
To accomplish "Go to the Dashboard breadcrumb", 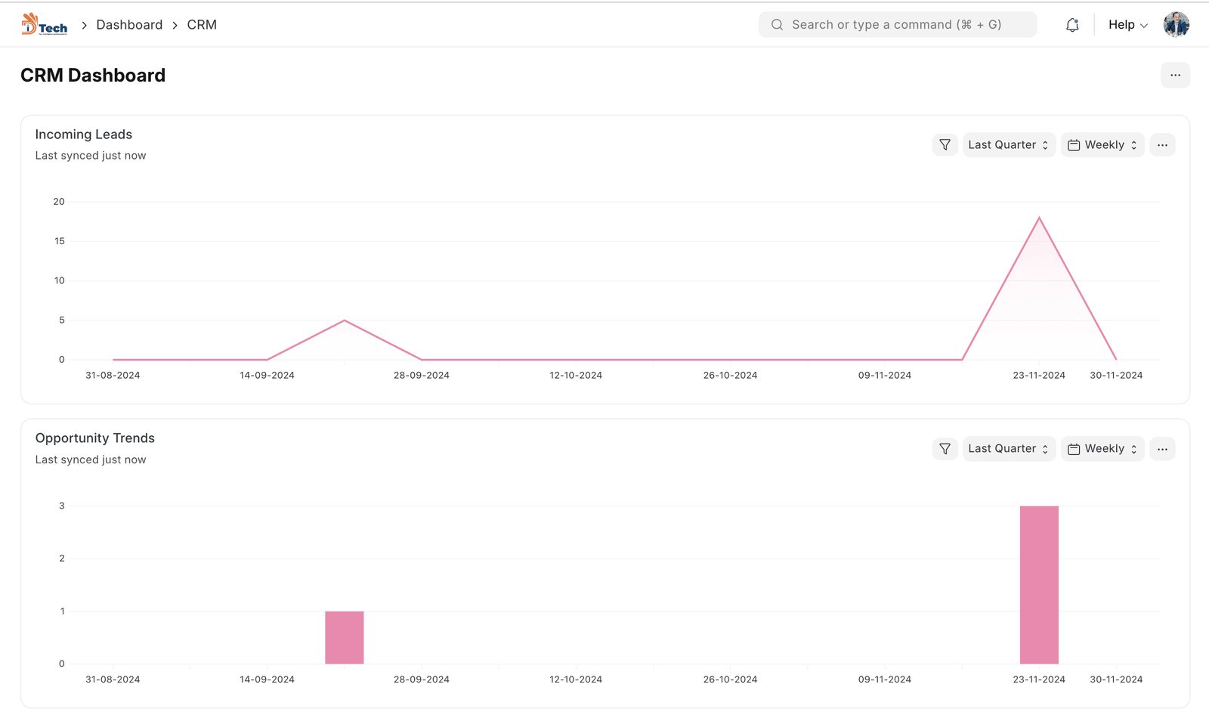I will (x=129, y=25).
